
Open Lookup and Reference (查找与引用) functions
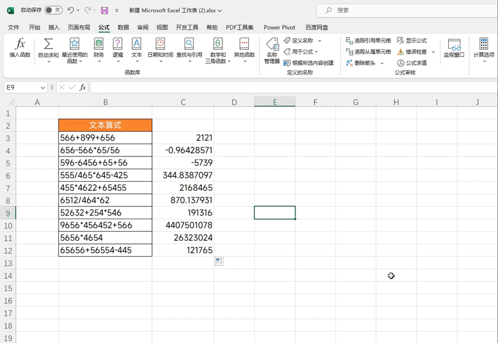coord(190,49)
